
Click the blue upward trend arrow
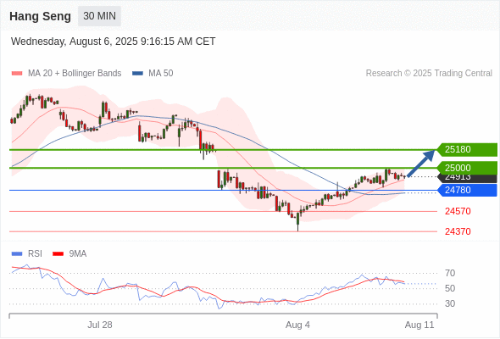click(x=421, y=164)
